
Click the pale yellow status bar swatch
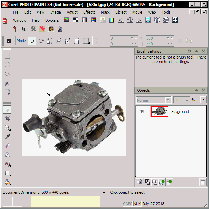(65, 202)
